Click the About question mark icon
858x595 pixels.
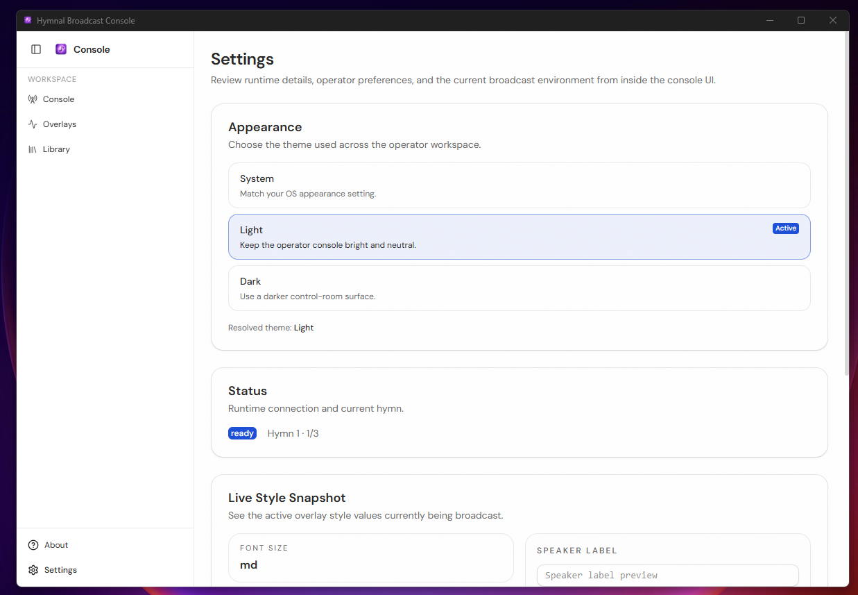tap(33, 545)
